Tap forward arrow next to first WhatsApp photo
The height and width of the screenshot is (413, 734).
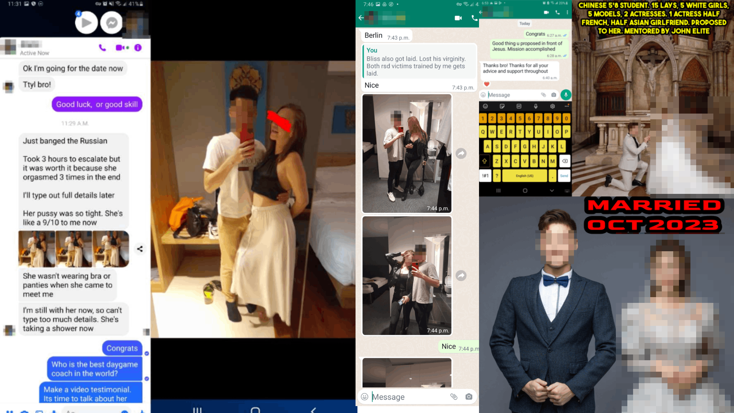[x=461, y=154]
